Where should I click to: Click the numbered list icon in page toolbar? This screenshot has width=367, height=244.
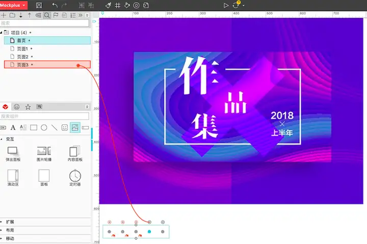(x=73, y=15)
